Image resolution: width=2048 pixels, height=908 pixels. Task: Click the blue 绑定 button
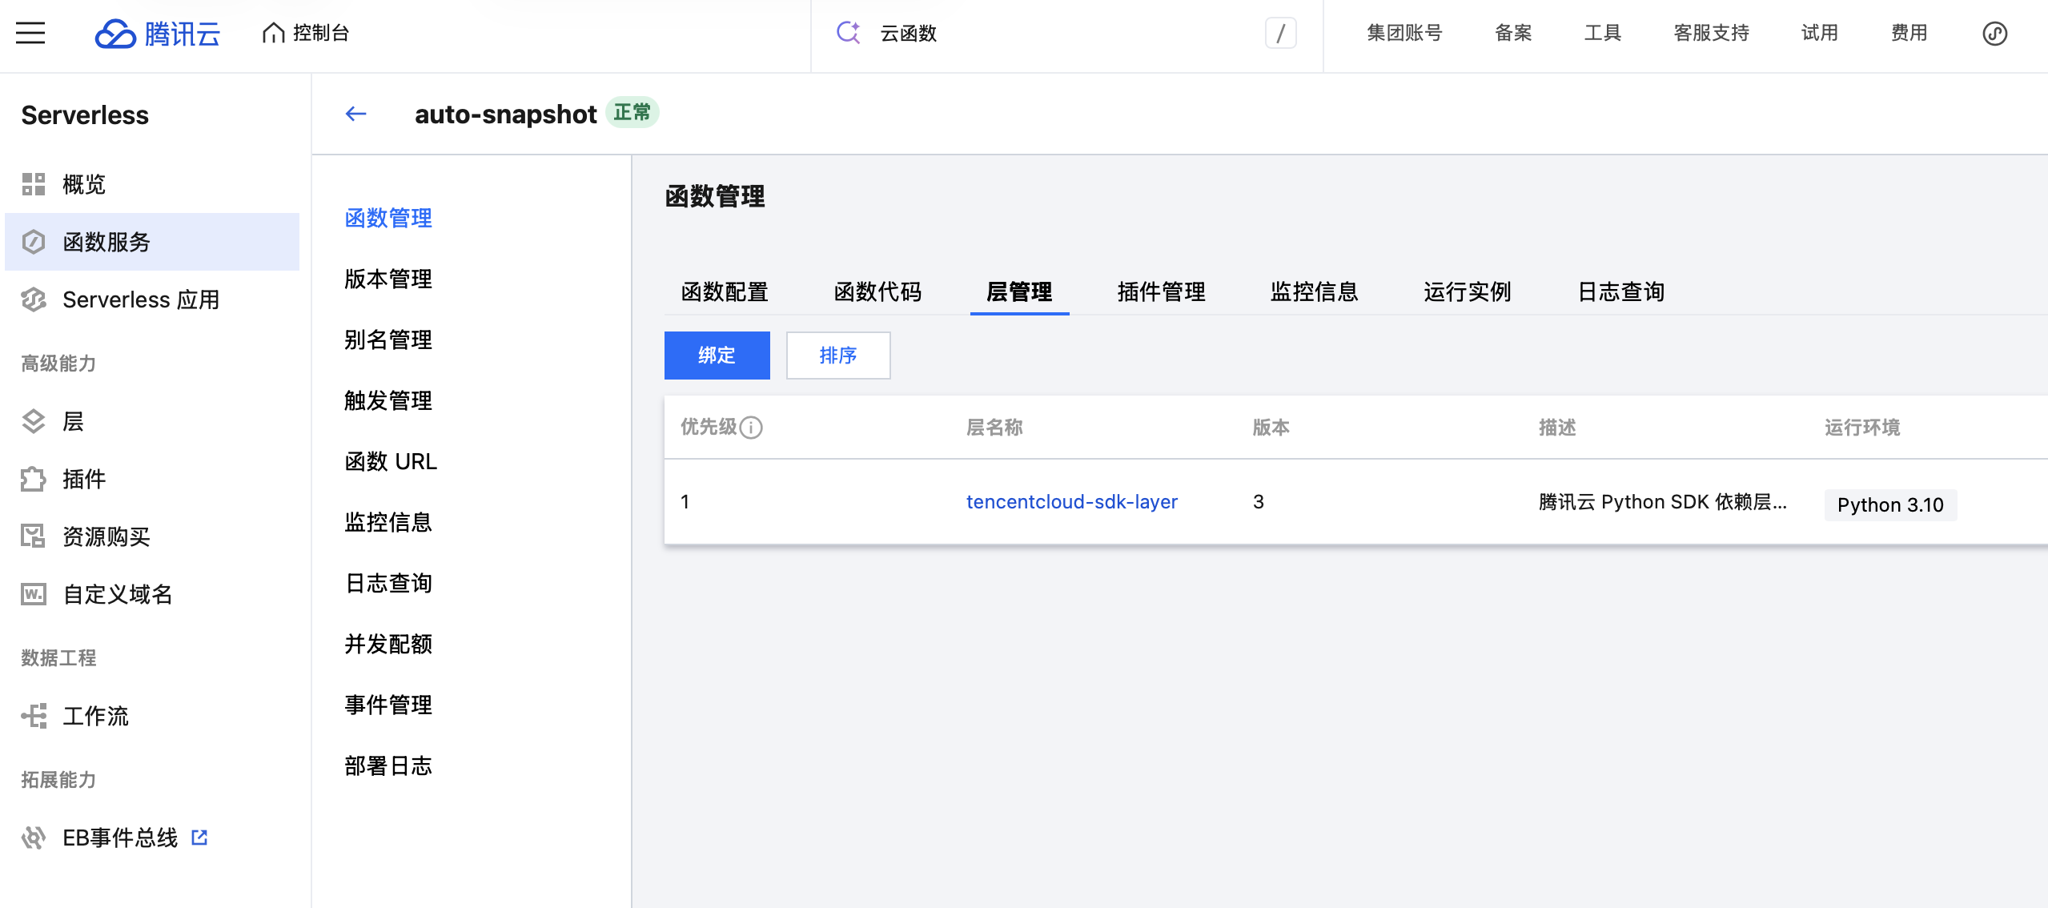pyautogui.click(x=717, y=356)
